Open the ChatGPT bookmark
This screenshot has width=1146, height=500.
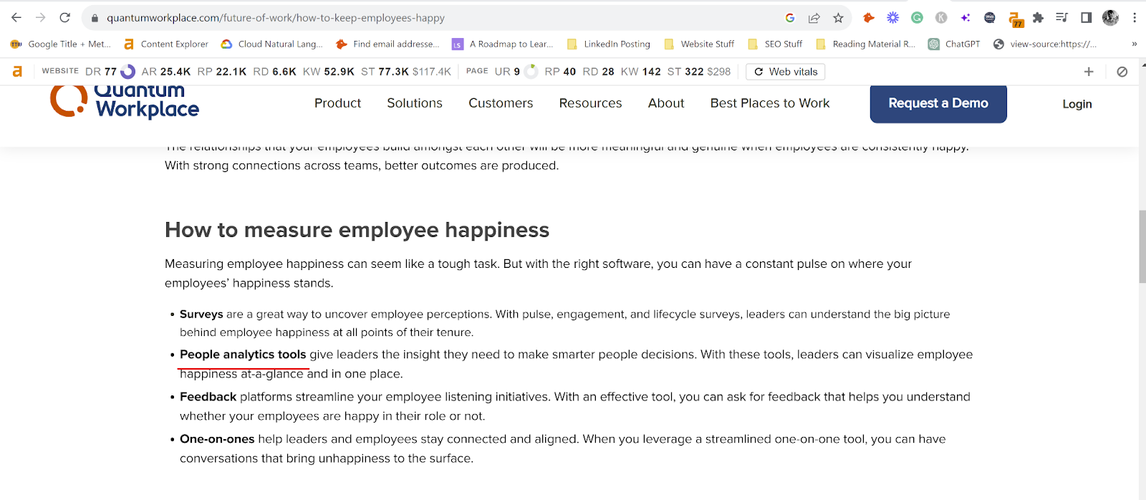tap(955, 44)
